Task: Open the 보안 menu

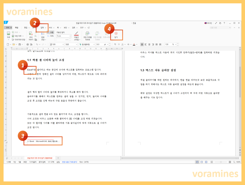Action: click(66, 28)
